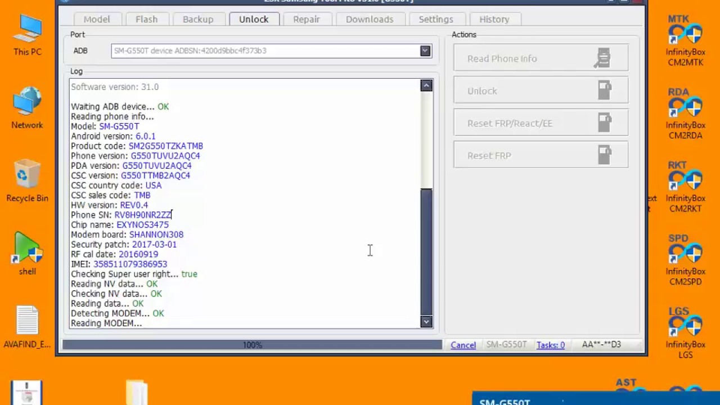
Task: Click RF cal date 20160919 value
Action: tap(138, 254)
